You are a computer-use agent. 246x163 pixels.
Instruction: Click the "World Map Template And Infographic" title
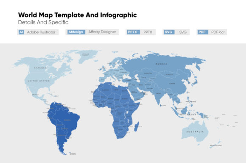coord(77,15)
